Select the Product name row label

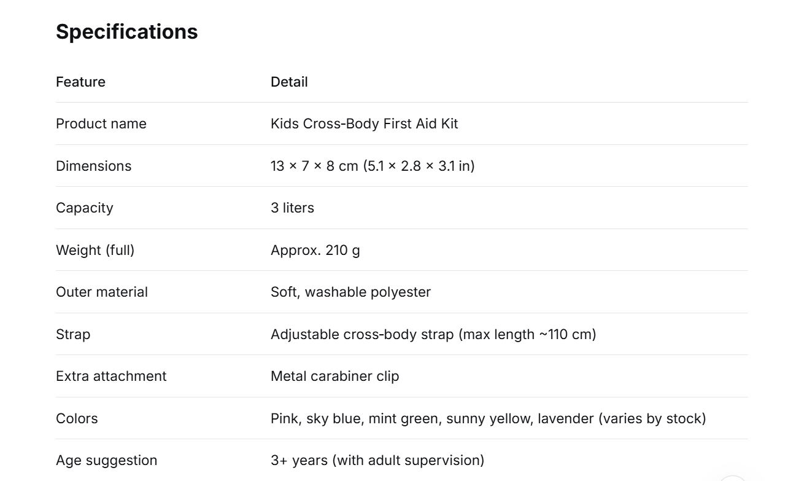click(x=101, y=123)
